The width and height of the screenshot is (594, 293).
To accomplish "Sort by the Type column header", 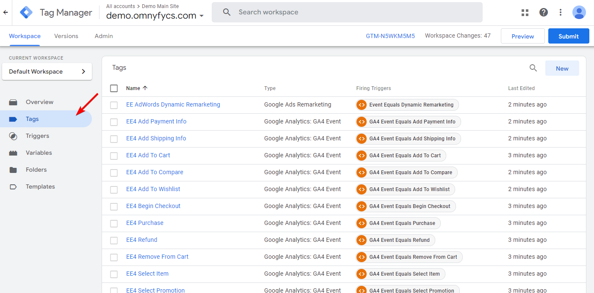I will [x=270, y=88].
